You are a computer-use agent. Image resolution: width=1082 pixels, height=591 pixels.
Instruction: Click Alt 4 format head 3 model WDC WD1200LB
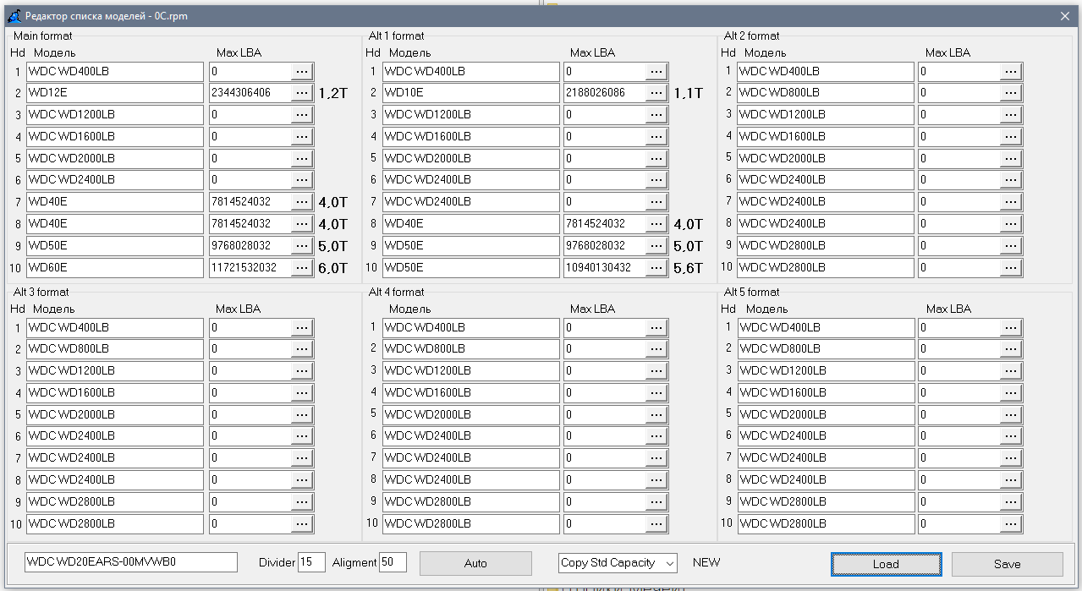point(470,371)
